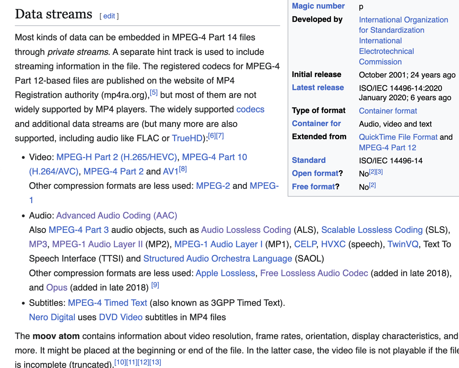Follow the Open format link
The image size is (459, 368).
(x=315, y=173)
